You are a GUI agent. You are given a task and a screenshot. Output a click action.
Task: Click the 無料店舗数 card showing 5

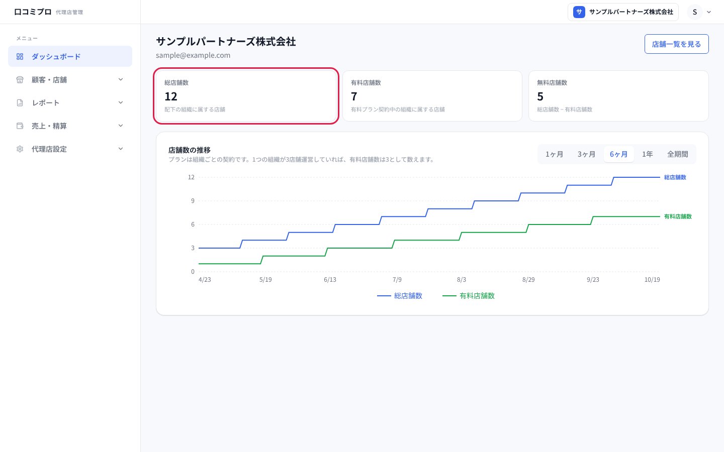(x=618, y=96)
